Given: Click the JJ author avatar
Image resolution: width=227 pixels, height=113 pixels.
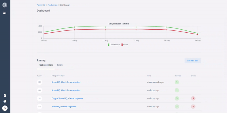Looking at the screenshot, I should coord(39,98).
